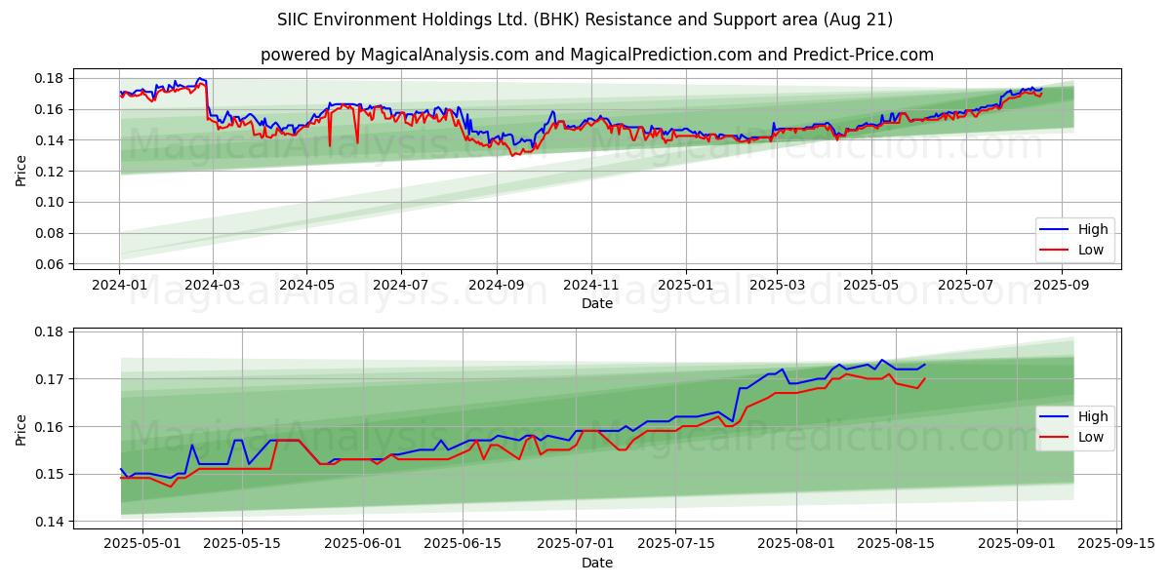Select the 2025-07-01 date tick label

tap(574, 545)
